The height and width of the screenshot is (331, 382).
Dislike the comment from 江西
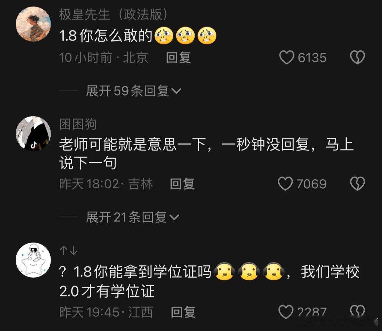[358, 311]
